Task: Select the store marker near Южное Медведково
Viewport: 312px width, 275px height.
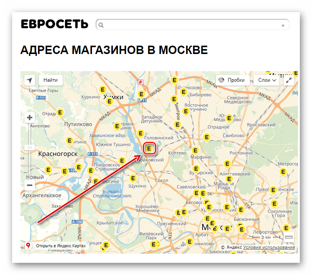Action: [x=229, y=118]
